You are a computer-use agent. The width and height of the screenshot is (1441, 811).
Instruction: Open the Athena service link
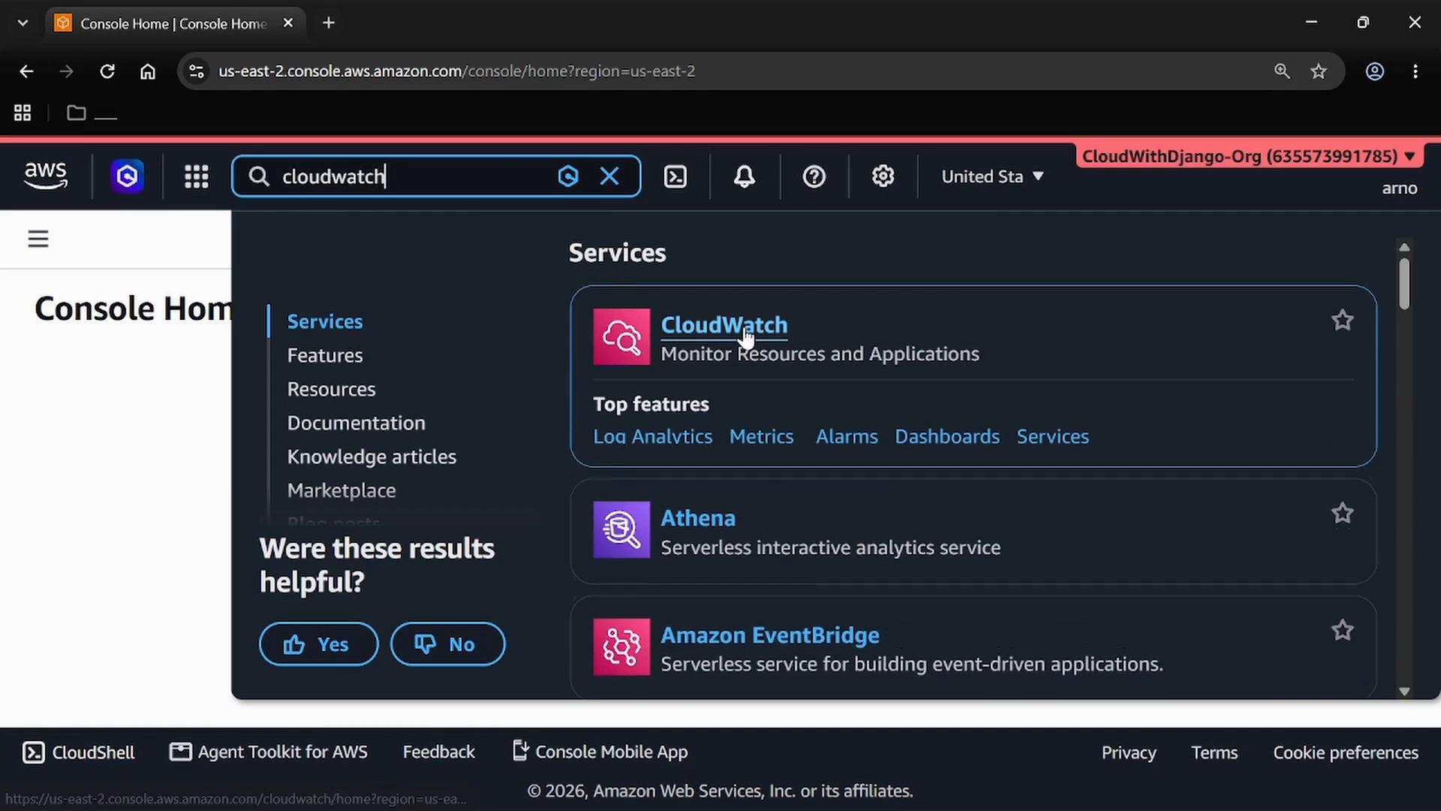(697, 518)
